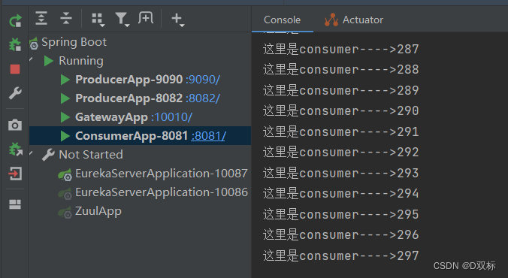The width and height of the screenshot is (508, 278).
Task: Open the Group By dropdown icon
Action: (98, 20)
